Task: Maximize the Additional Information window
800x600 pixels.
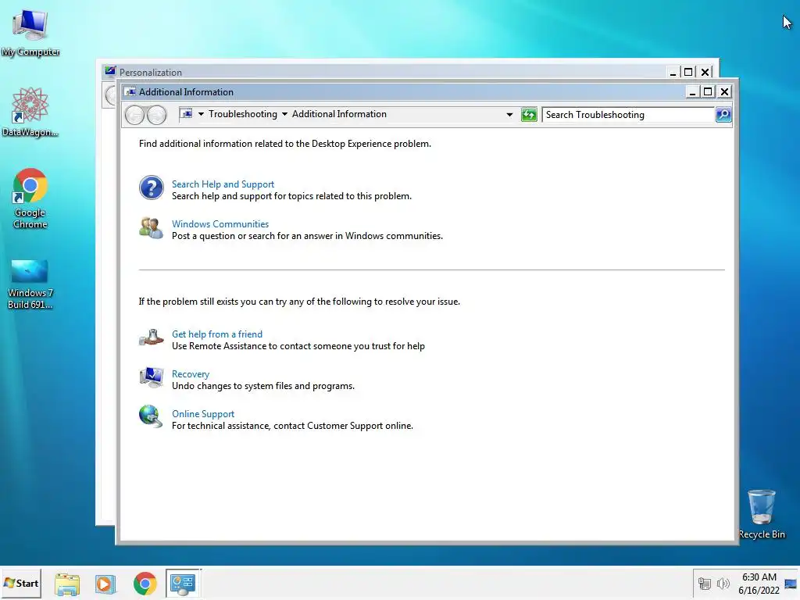Action: point(708,92)
